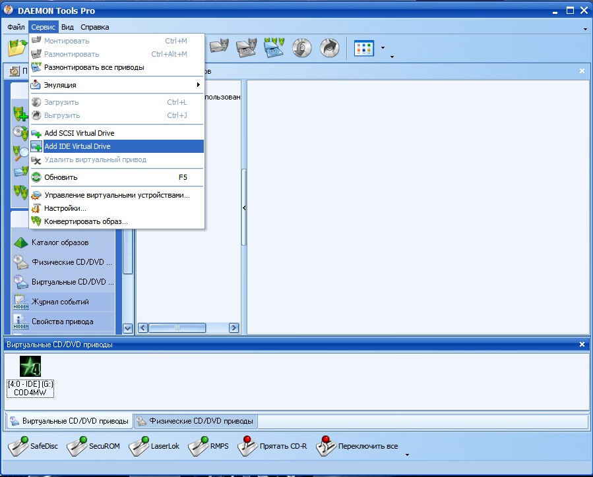Click the toolbar eject-disc icon with curved arrow

329,48
